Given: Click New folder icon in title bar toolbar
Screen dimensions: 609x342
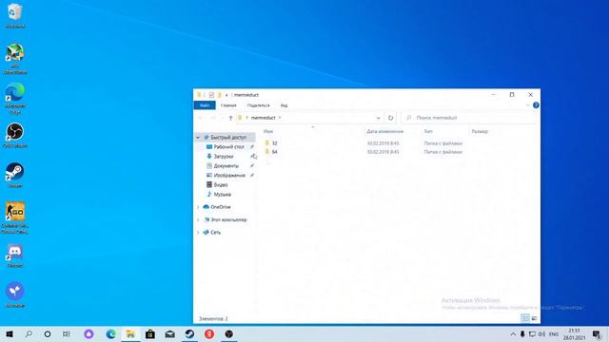Looking at the screenshot, I should (220, 95).
